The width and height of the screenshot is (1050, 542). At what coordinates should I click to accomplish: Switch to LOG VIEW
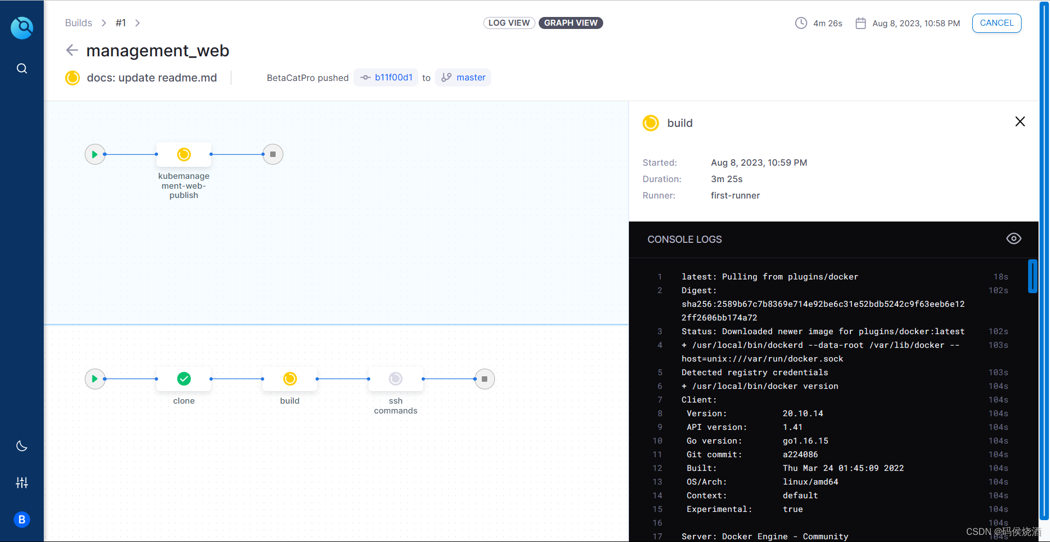pyautogui.click(x=509, y=23)
